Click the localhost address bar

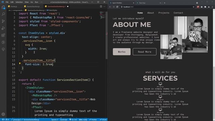(x=156, y=7)
